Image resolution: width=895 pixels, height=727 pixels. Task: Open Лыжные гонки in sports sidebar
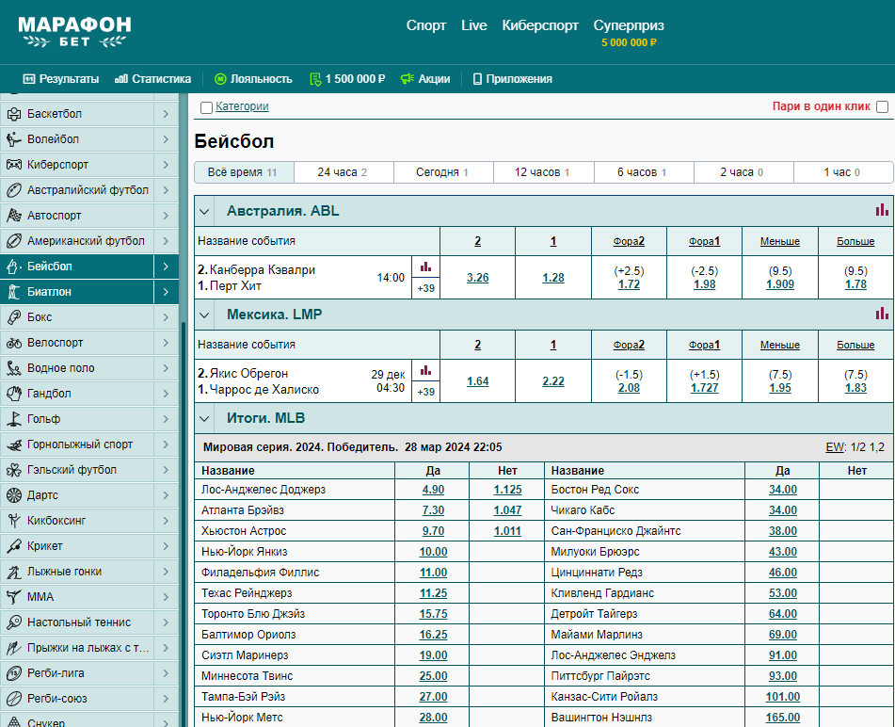point(77,572)
